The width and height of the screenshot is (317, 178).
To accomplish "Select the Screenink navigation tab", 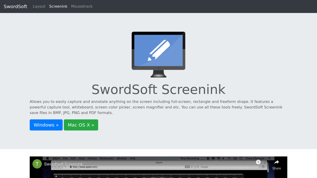I will pyautogui.click(x=58, y=6).
